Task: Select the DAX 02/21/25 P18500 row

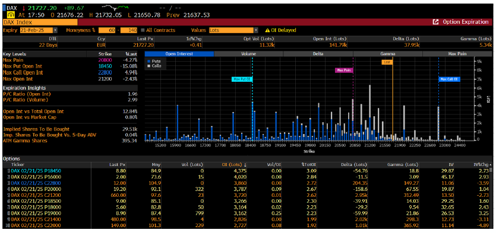Action: [x=246, y=200]
